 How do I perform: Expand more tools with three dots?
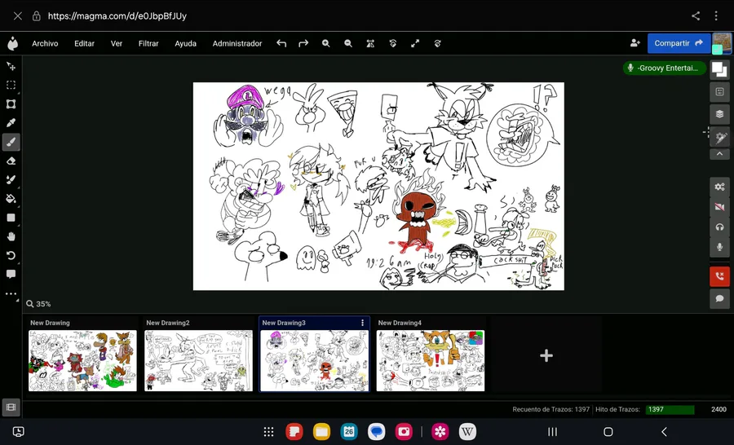11,294
